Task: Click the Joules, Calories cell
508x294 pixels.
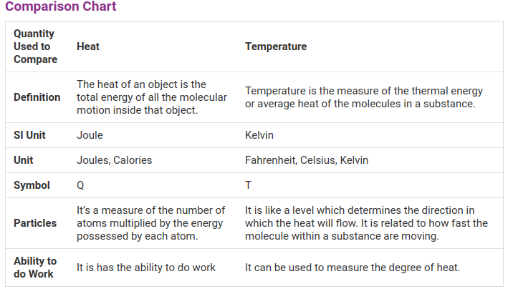Action: 115,160
